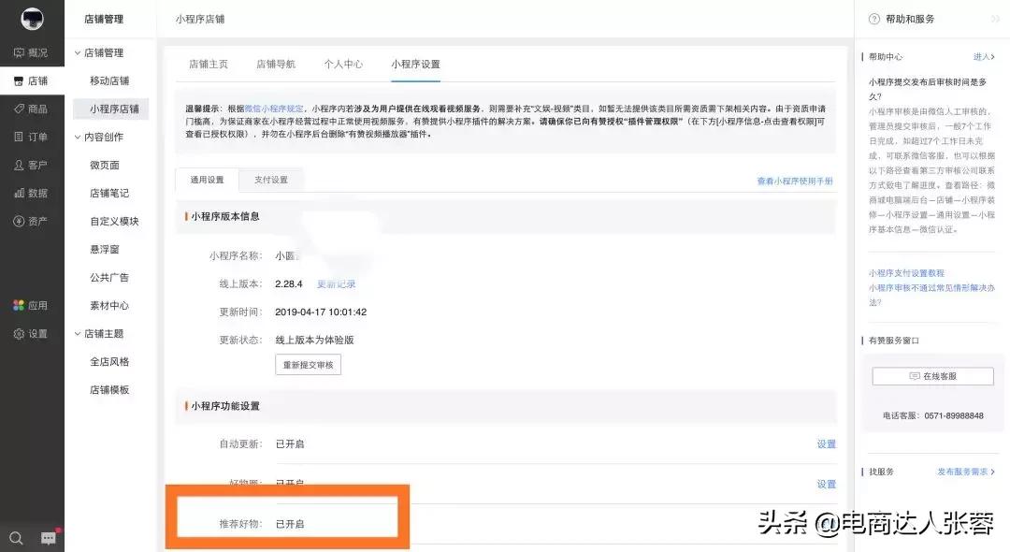Switch to the 支付设置 tab
The image size is (1010, 552).
click(273, 179)
